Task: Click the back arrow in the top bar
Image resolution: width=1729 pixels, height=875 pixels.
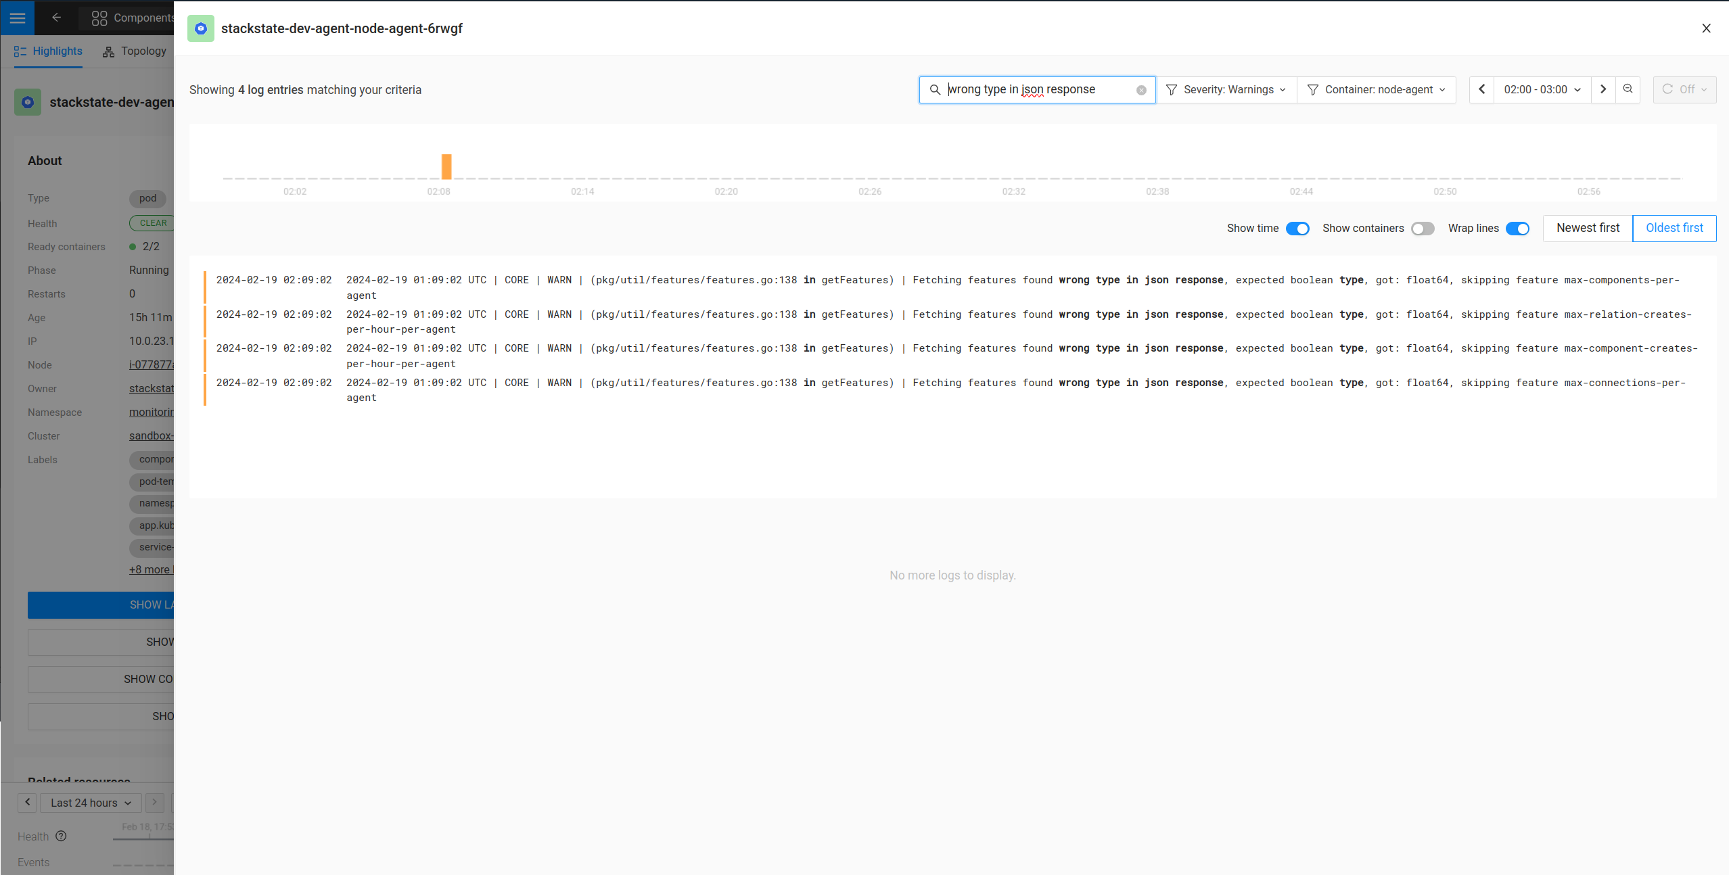Action: point(56,18)
